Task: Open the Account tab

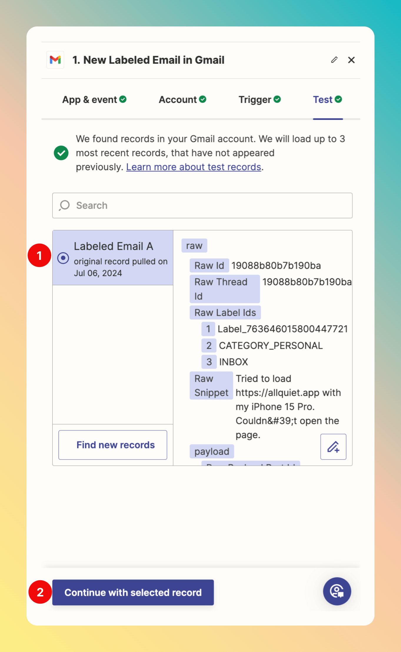Action: tap(182, 100)
